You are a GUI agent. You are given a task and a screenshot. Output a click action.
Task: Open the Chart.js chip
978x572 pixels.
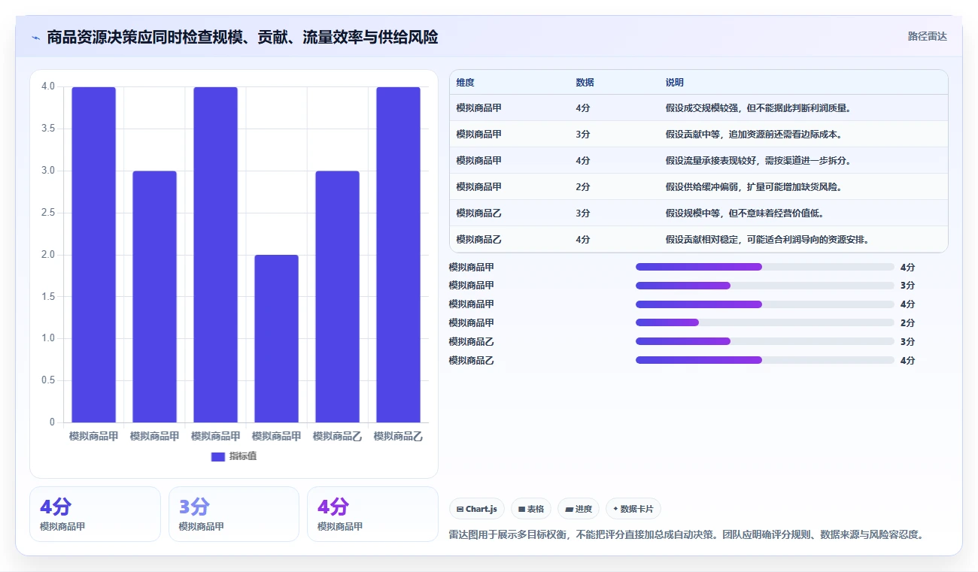pyautogui.click(x=477, y=509)
